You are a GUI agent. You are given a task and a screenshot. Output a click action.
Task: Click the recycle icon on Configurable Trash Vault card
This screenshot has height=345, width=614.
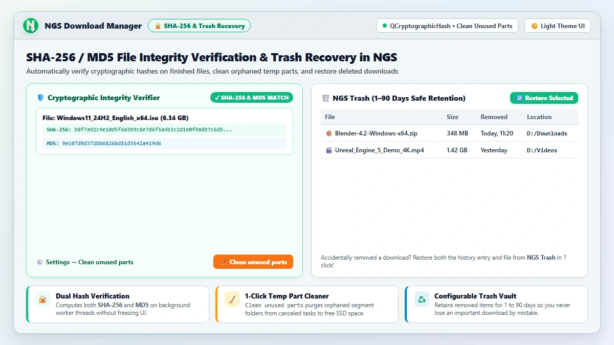[422, 299]
